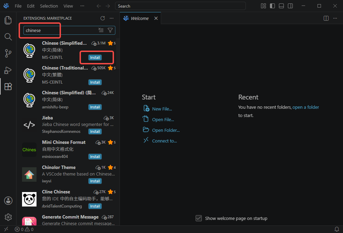Open the extensions filter menu
Screen dimensions: 343x233
point(110,30)
